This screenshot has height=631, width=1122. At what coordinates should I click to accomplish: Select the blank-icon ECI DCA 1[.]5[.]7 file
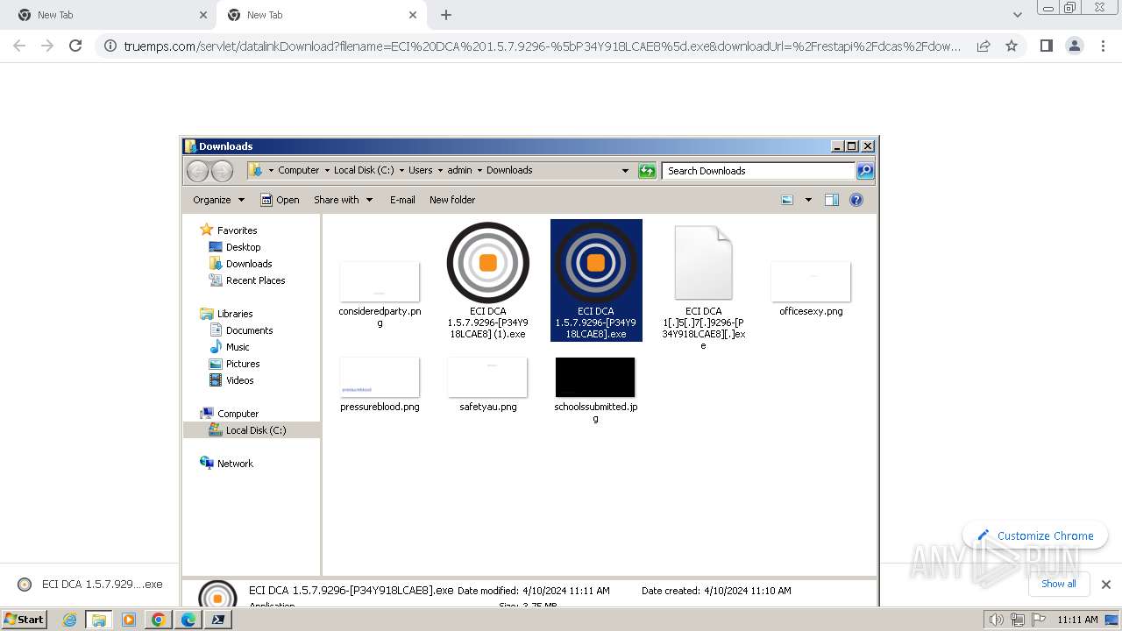(x=703, y=287)
